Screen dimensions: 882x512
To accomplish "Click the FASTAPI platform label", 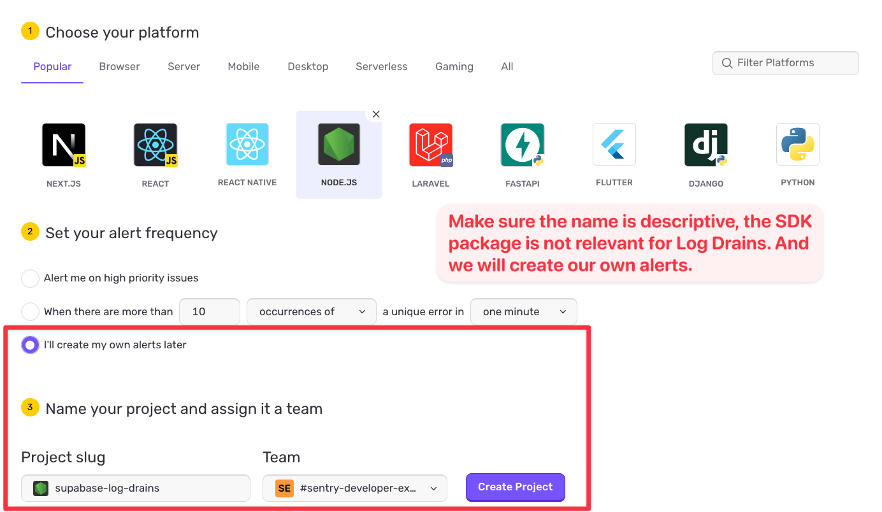I will tap(523, 184).
